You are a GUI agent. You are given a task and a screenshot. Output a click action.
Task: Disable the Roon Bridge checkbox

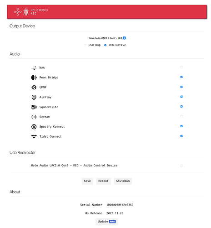tap(181, 77)
